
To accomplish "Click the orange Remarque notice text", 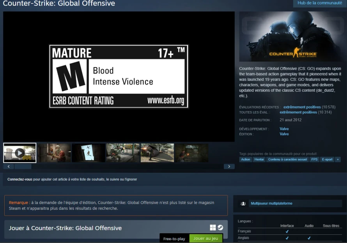I will click(112, 206).
